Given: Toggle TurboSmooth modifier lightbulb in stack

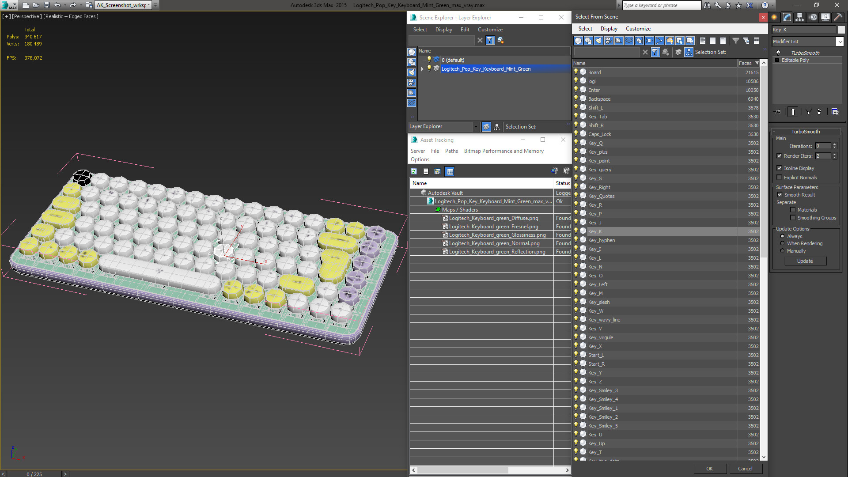Looking at the screenshot, I should pyautogui.click(x=778, y=53).
